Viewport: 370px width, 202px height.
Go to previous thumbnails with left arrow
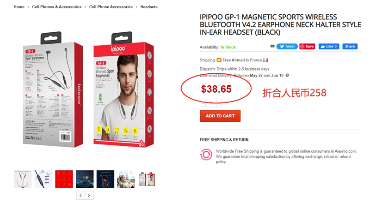tap(80, 195)
